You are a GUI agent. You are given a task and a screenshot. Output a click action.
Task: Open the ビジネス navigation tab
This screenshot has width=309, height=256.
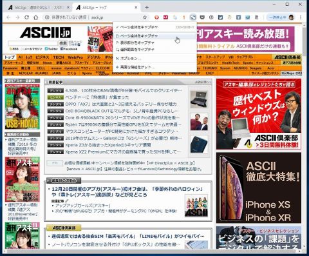[x=42, y=57]
